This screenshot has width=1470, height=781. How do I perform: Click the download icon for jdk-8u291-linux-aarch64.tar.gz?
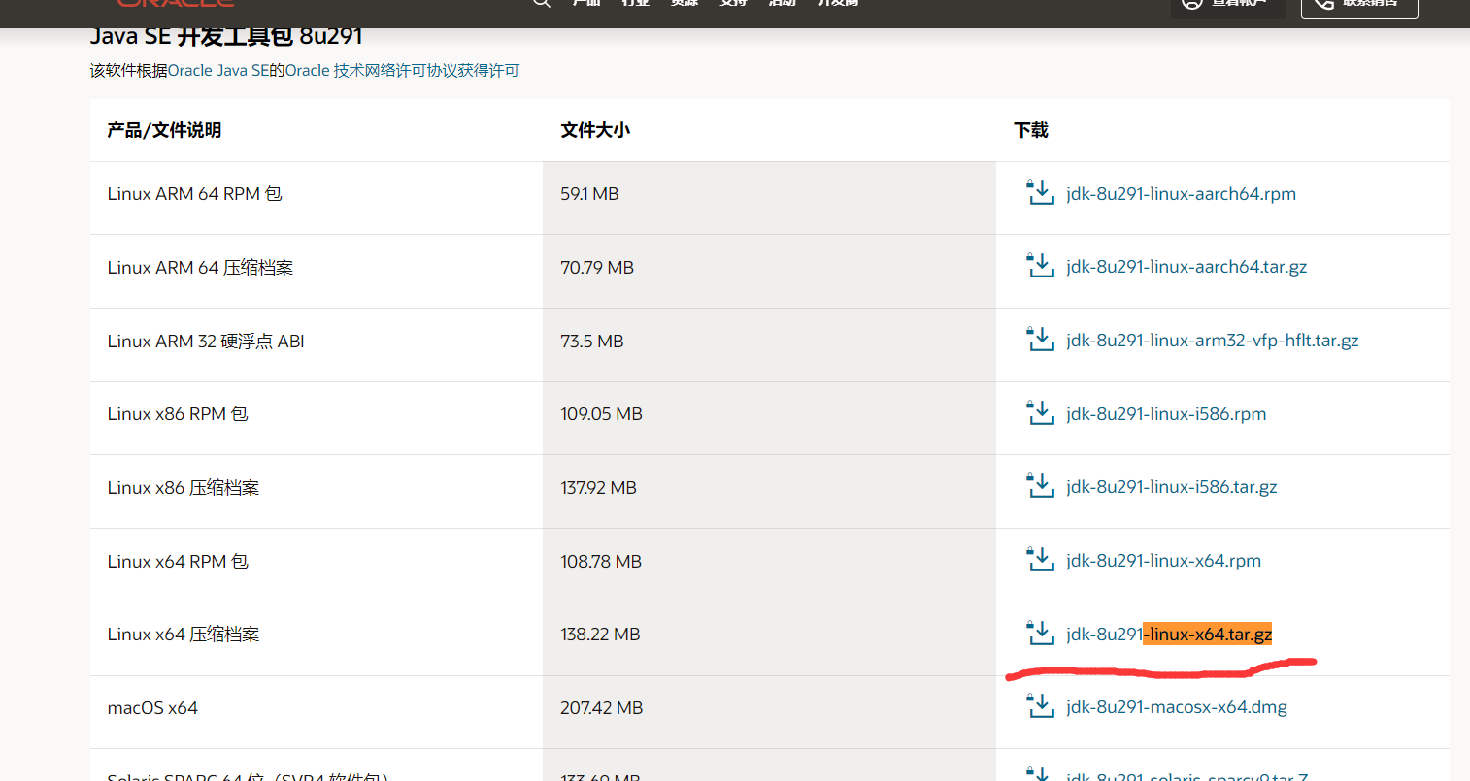point(1040,267)
